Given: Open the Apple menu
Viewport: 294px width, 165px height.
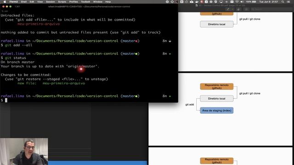Looking at the screenshot, I should tap(5, 2).
